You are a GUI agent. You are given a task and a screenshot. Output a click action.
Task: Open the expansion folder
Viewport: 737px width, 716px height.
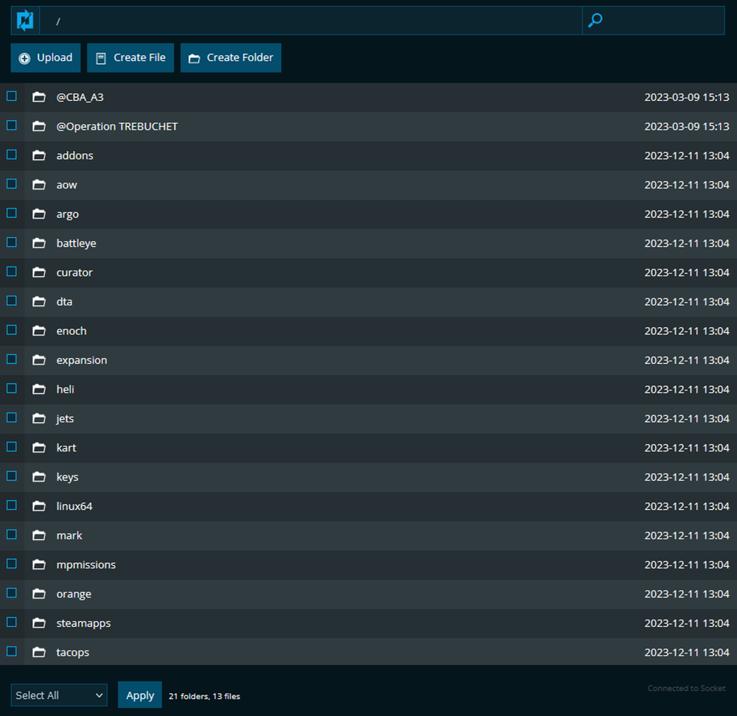coord(81,359)
